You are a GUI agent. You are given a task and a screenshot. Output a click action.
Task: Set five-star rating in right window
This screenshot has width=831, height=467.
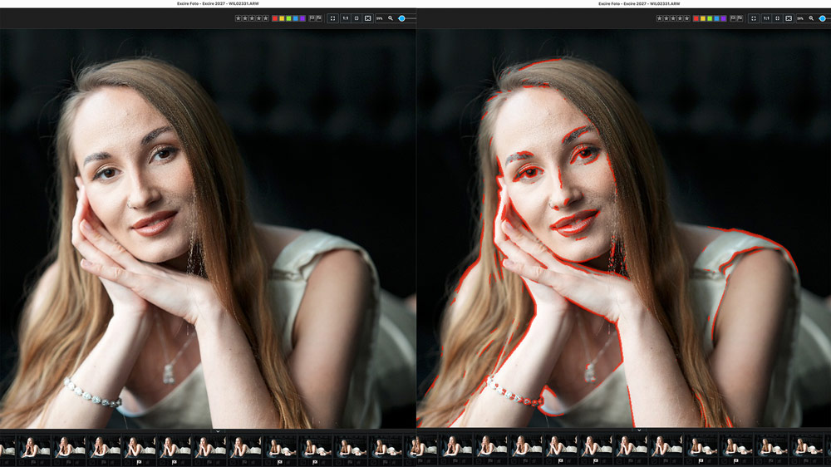pos(687,18)
